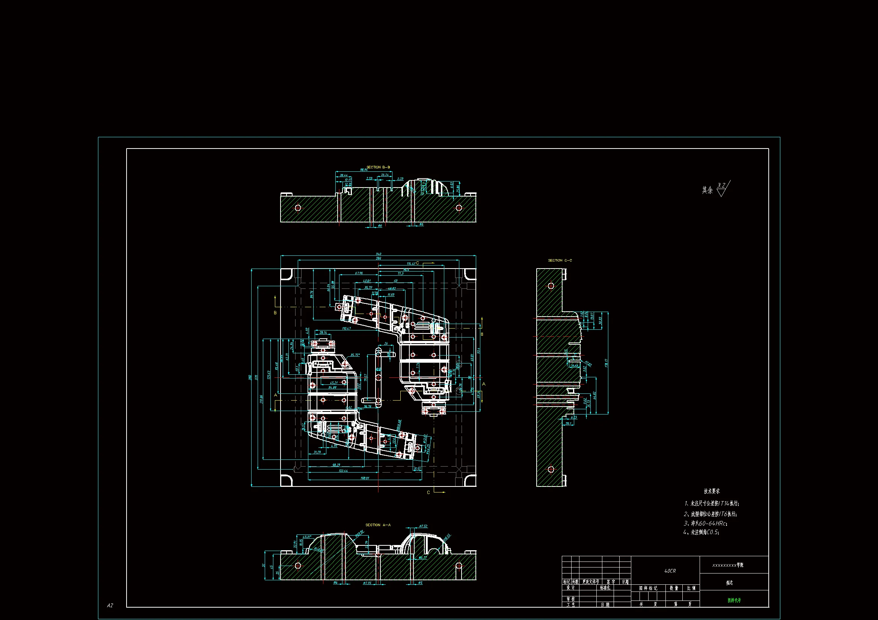Viewport: 878px width, 620px height.
Task: Select the 技术要求 heading text
Action: [x=712, y=491]
